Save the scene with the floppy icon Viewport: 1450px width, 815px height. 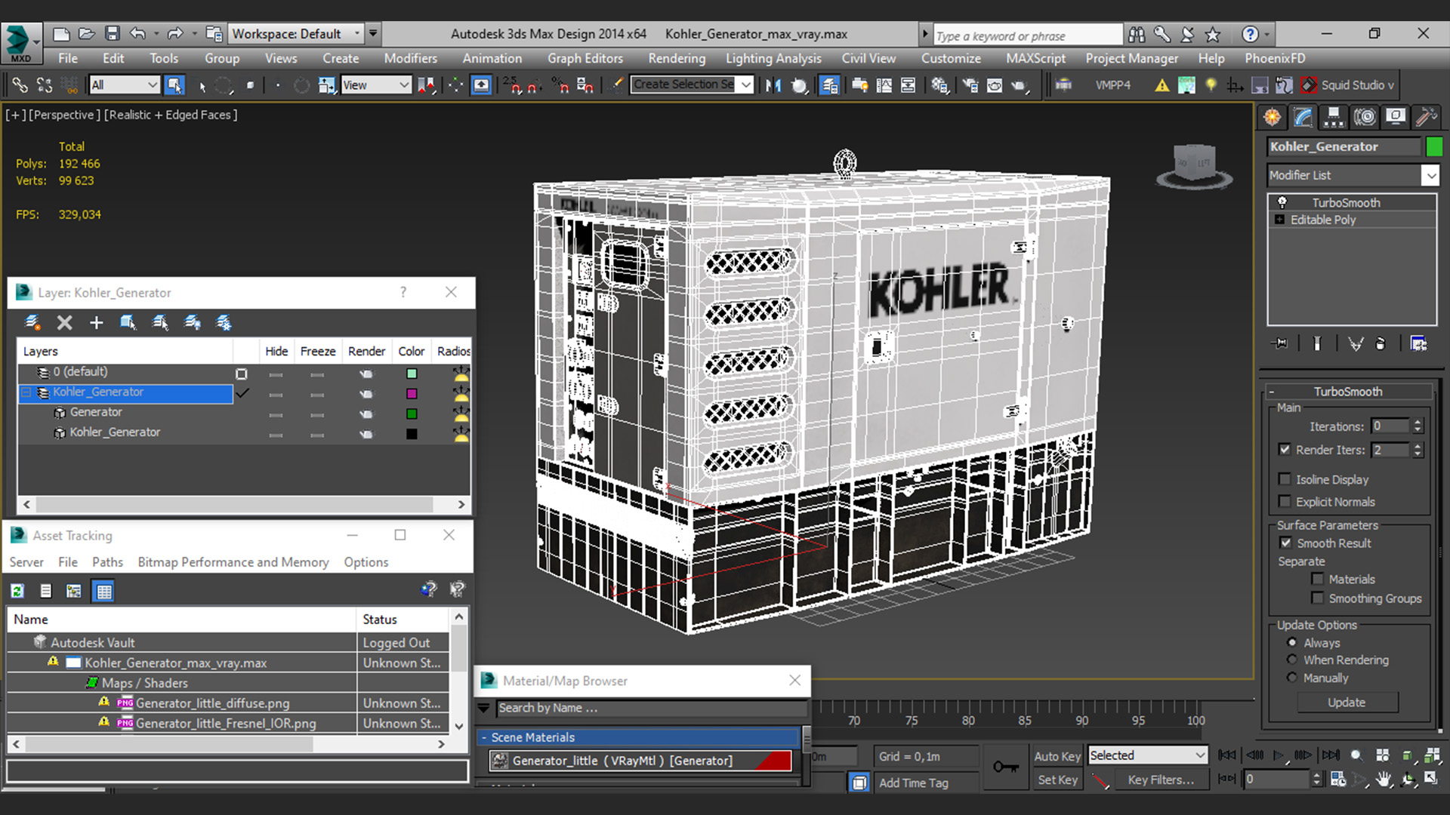click(x=113, y=34)
